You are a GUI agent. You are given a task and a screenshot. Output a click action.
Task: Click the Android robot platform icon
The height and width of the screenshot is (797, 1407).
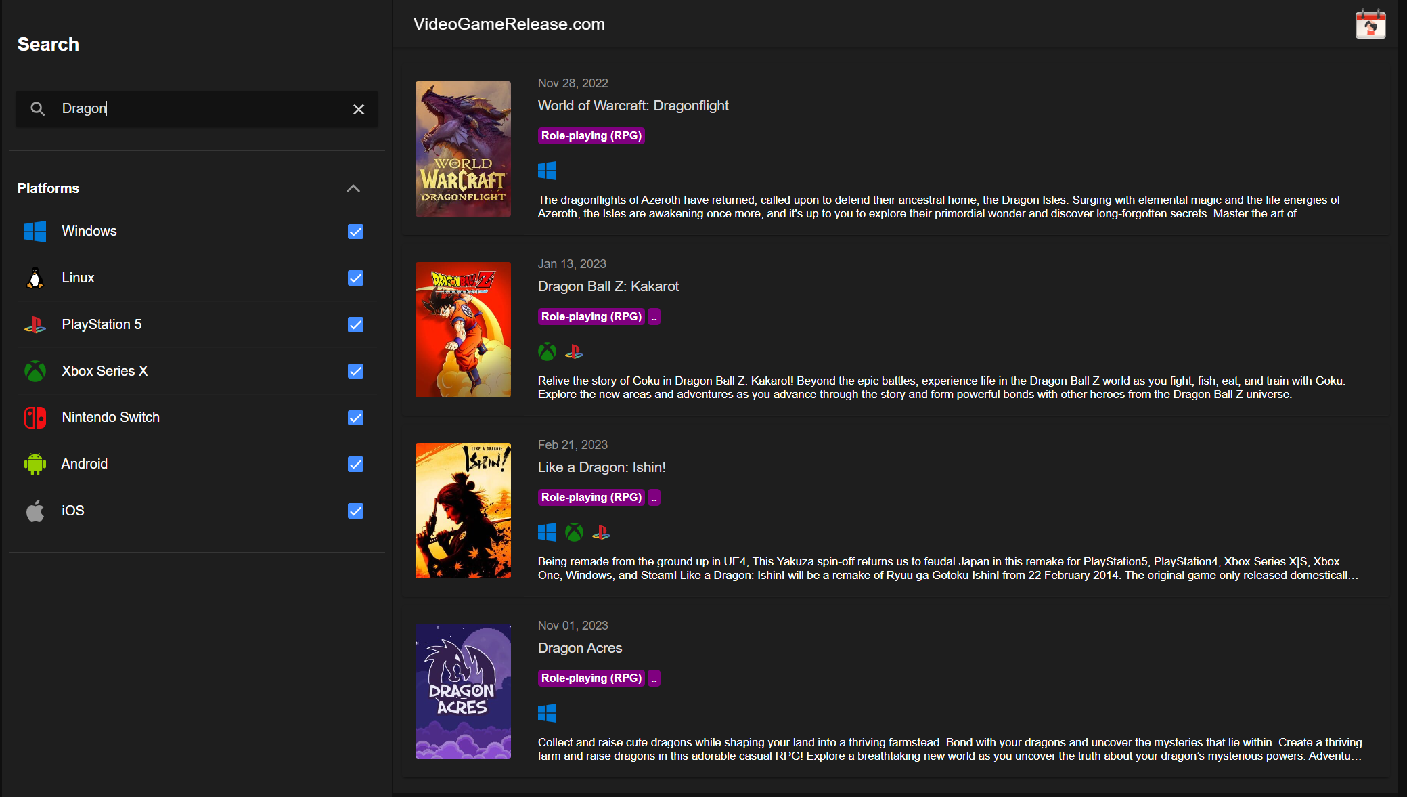tap(35, 464)
